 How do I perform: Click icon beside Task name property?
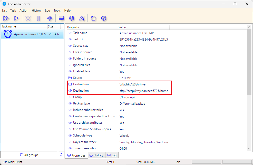click(x=70, y=33)
